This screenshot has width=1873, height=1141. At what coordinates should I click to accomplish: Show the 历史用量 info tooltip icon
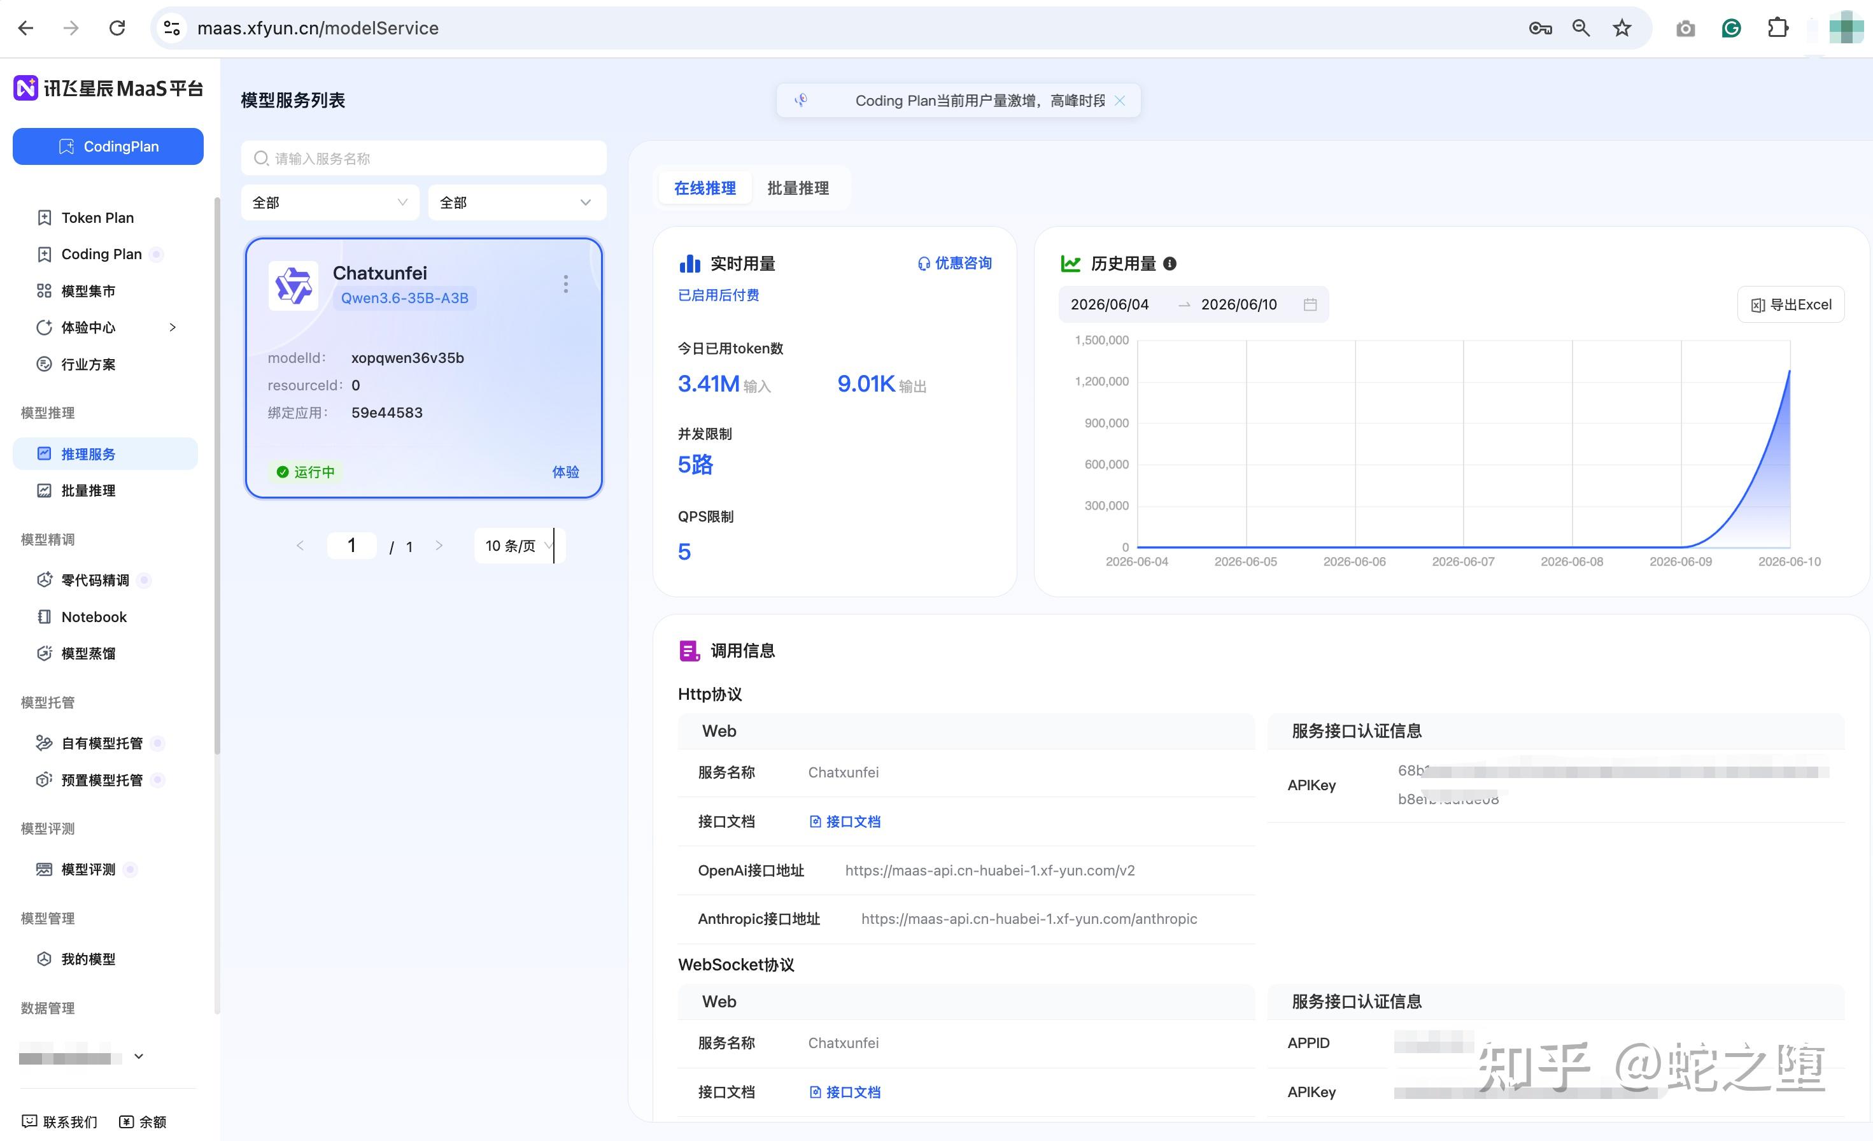(x=1170, y=264)
